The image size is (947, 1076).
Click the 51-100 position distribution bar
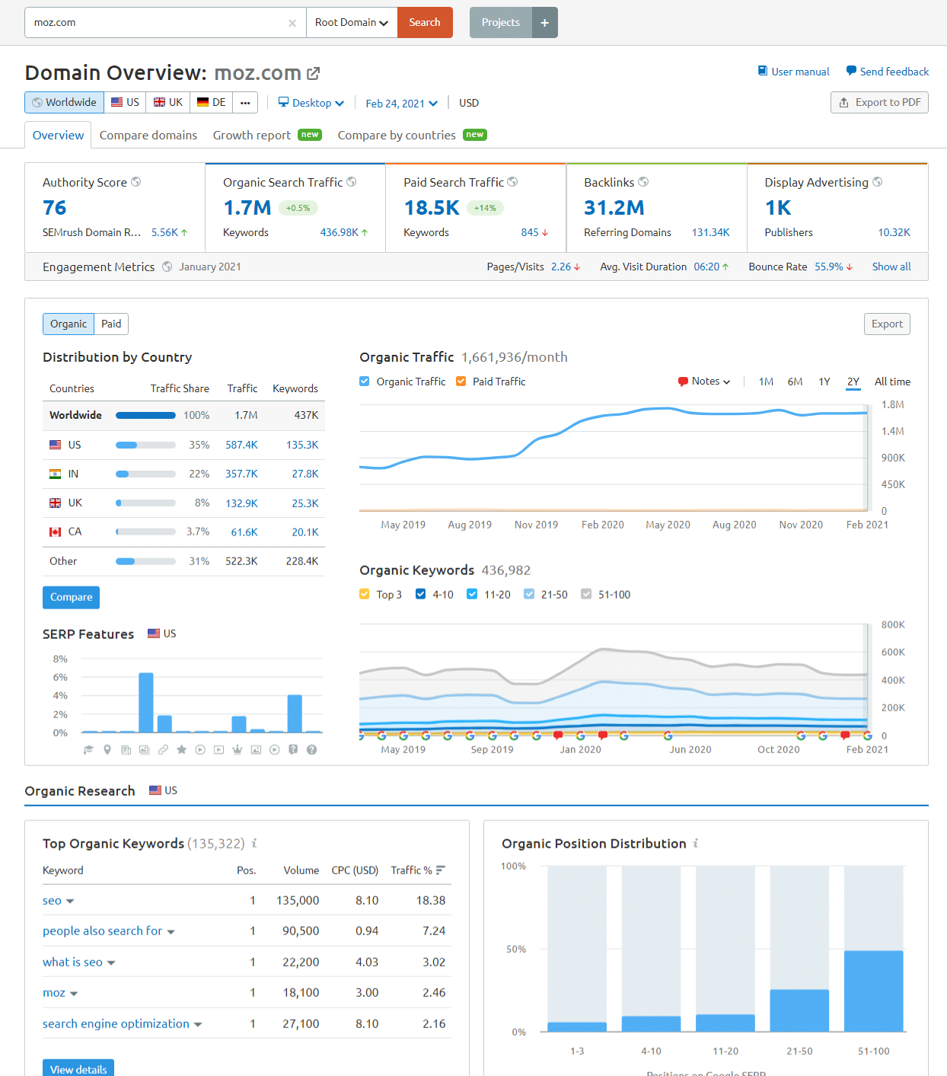coord(874,991)
